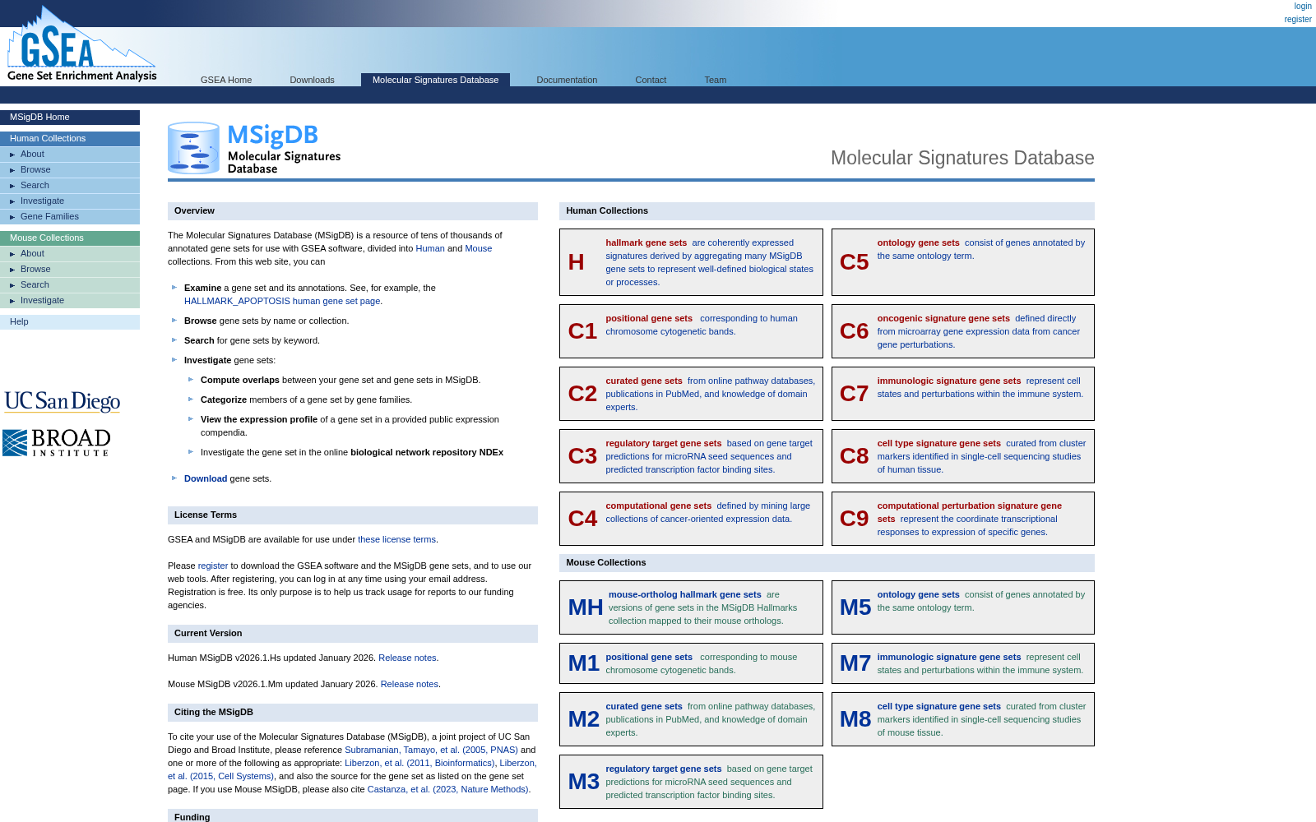Go to the GSEA Home tab
The height and width of the screenshot is (822, 1316).
[226, 80]
